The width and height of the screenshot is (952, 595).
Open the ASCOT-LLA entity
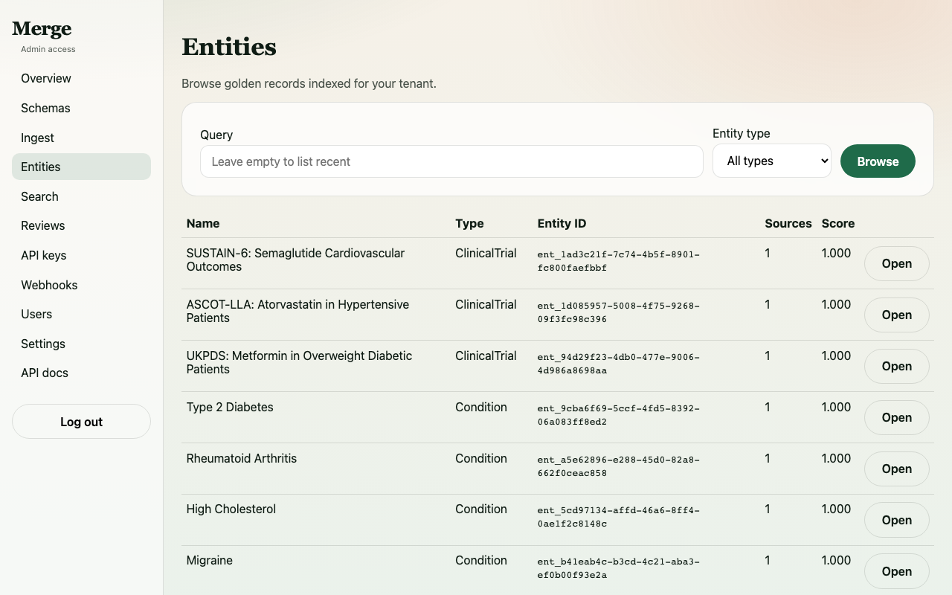pos(896,315)
